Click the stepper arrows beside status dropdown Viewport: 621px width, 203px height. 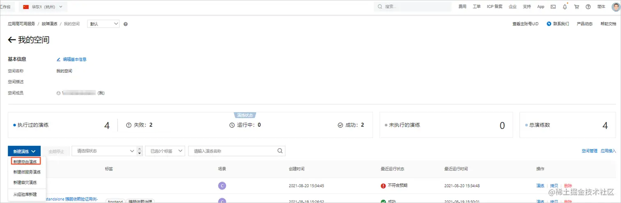[x=140, y=151]
